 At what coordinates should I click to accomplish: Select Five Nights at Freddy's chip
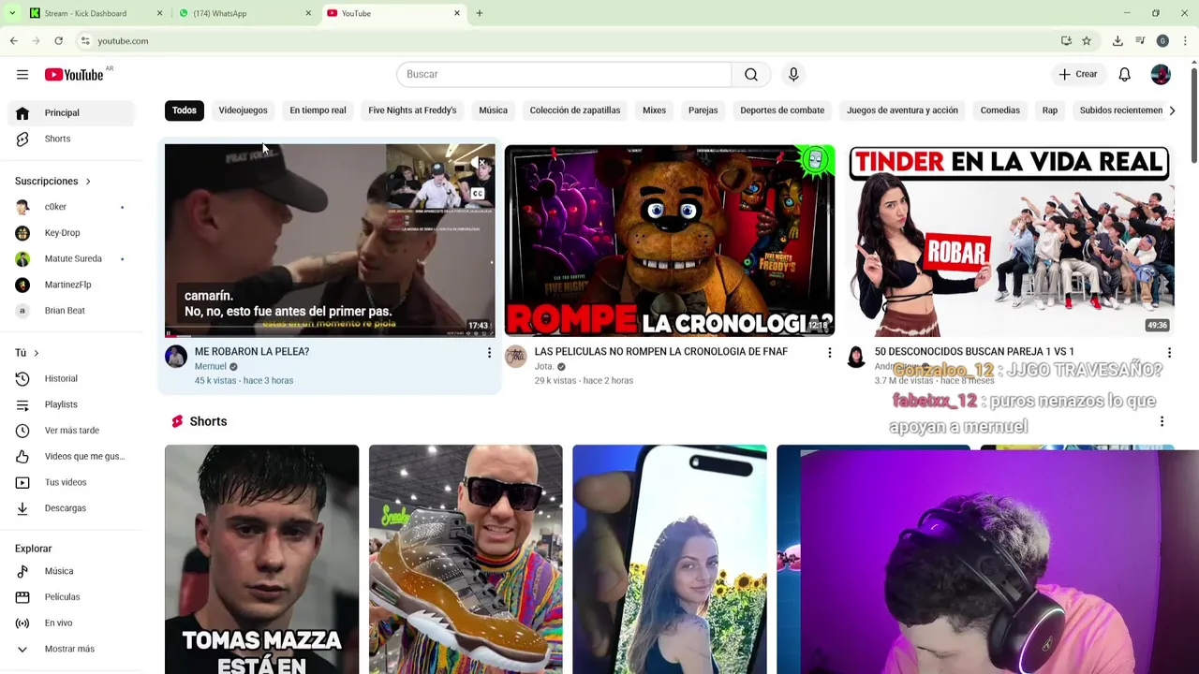(412, 110)
